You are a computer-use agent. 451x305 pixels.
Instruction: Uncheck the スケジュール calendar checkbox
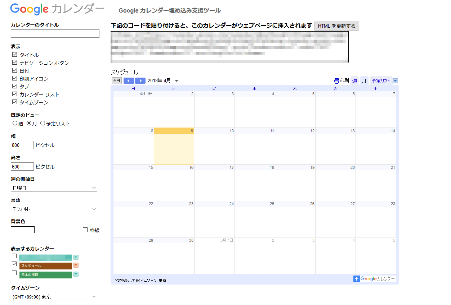[14, 264]
